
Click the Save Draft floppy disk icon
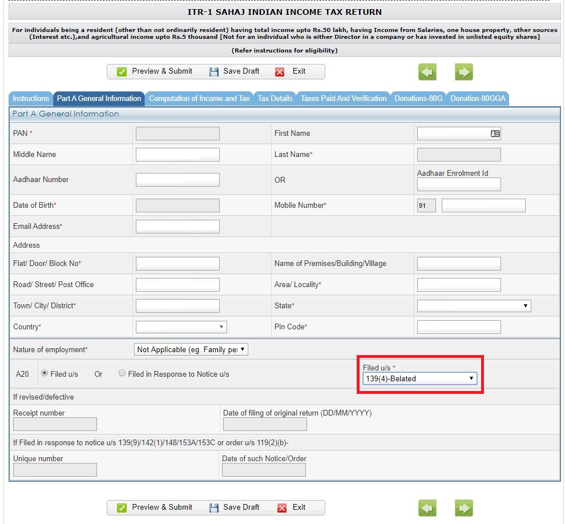click(x=213, y=71)
